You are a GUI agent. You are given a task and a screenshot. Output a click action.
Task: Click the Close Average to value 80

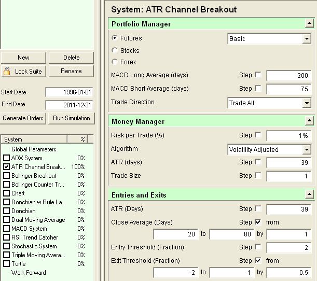pos(232,234)
